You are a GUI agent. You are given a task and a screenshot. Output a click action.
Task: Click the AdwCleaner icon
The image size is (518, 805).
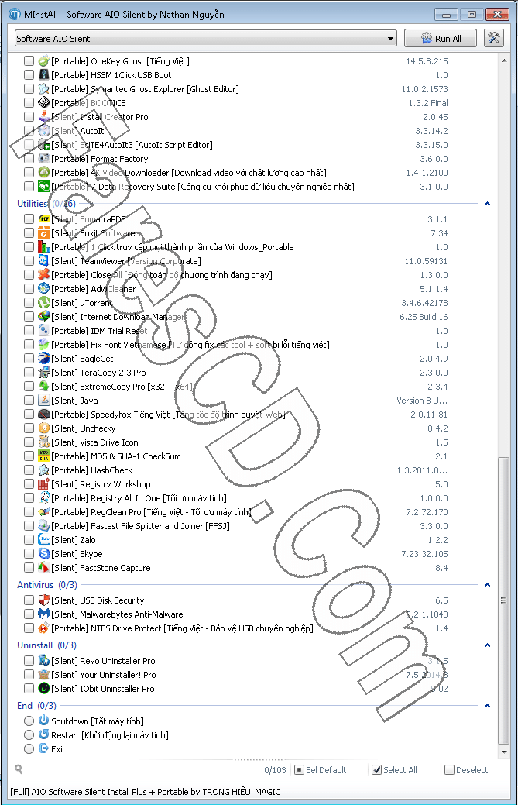point(44,288)
